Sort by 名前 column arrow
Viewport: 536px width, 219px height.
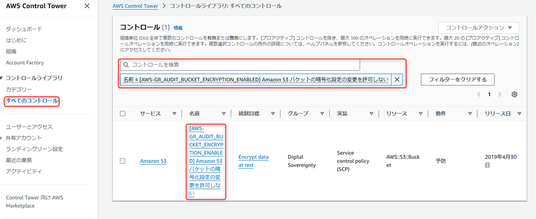224,113
